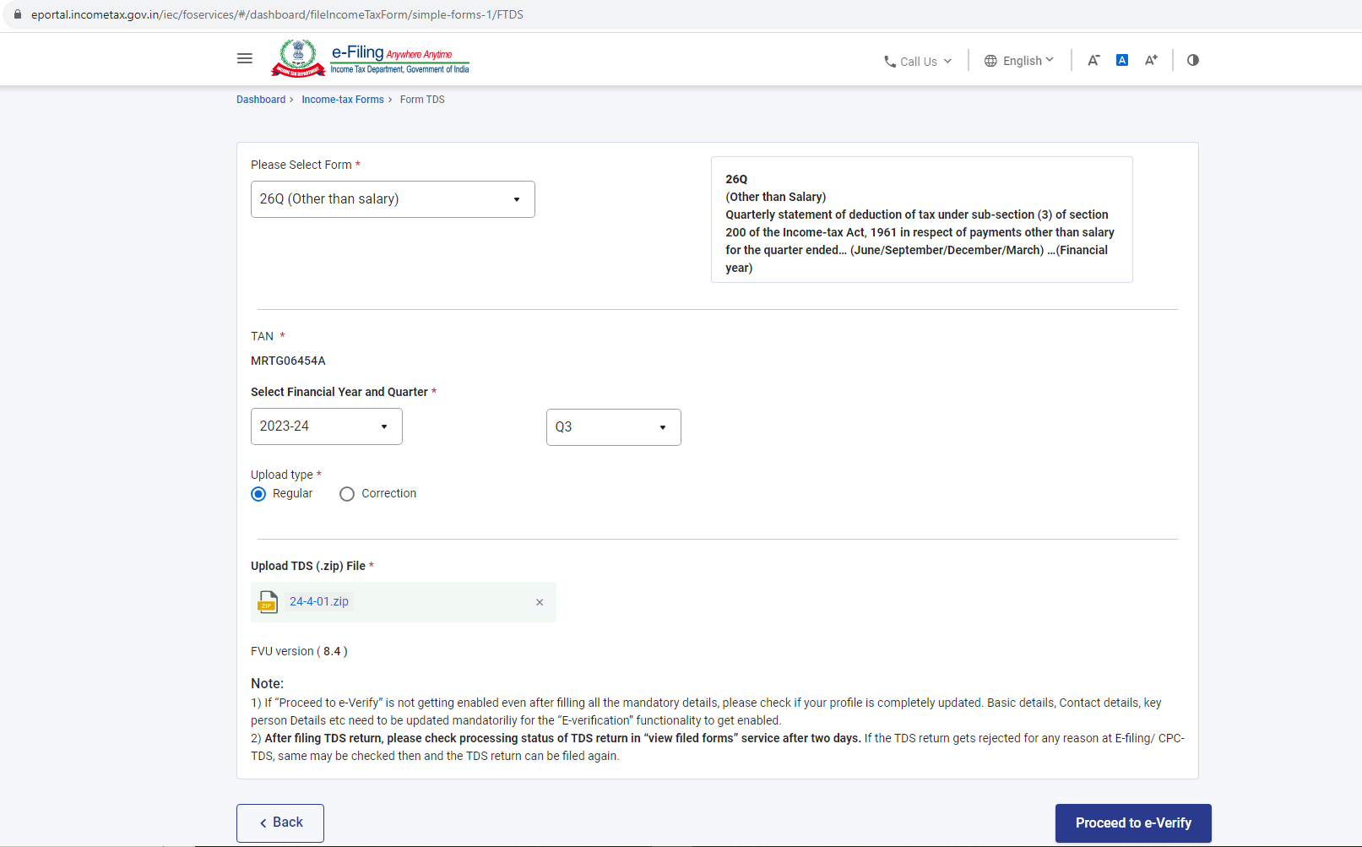1362x847 pixels.
Task: Open the Please Select Form dropdown
Action: tap(393, 199)
